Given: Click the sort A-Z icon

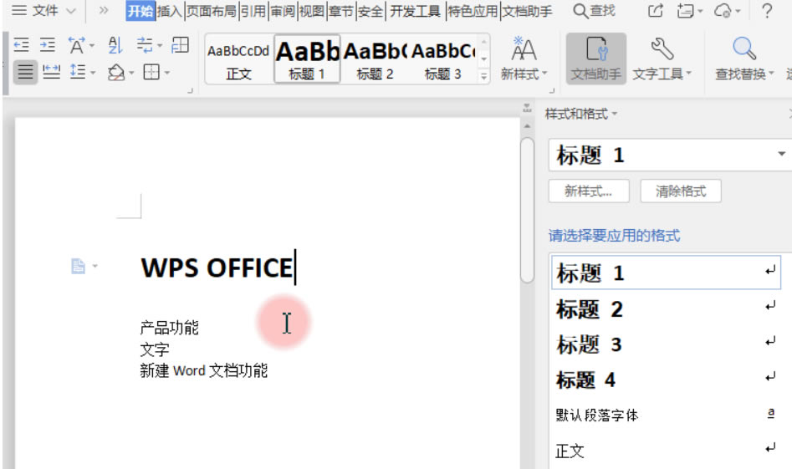Looking at the screenshot, I should (x=115, y=45).
